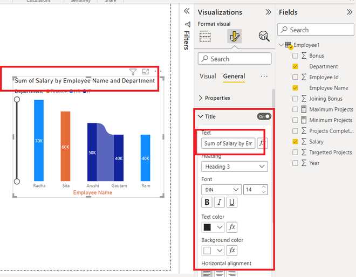Open the Build visual fields icon

click(x=205, y=36)
